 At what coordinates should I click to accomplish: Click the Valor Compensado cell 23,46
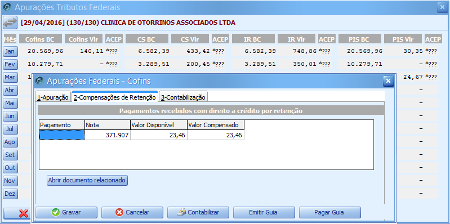pyautogui.click(x=216, y=135)
